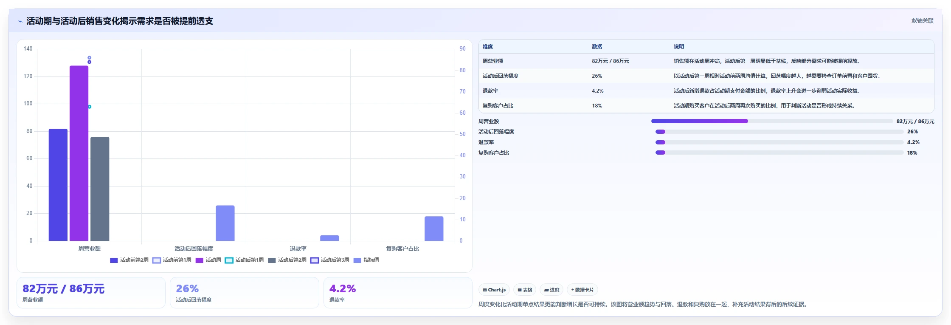Screen dimensions: 951x325
Task: Click the 复购客户占比 indicator bar in the chart
Action: click(x=434, y=229)
